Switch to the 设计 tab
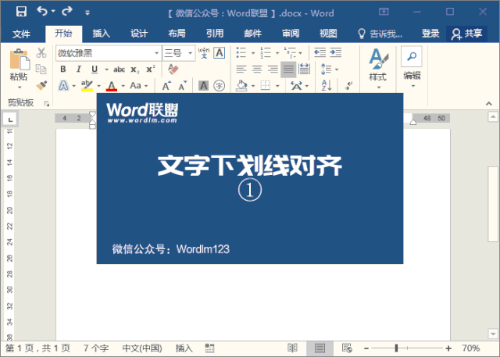500x357 pixels. coord(139,33)
